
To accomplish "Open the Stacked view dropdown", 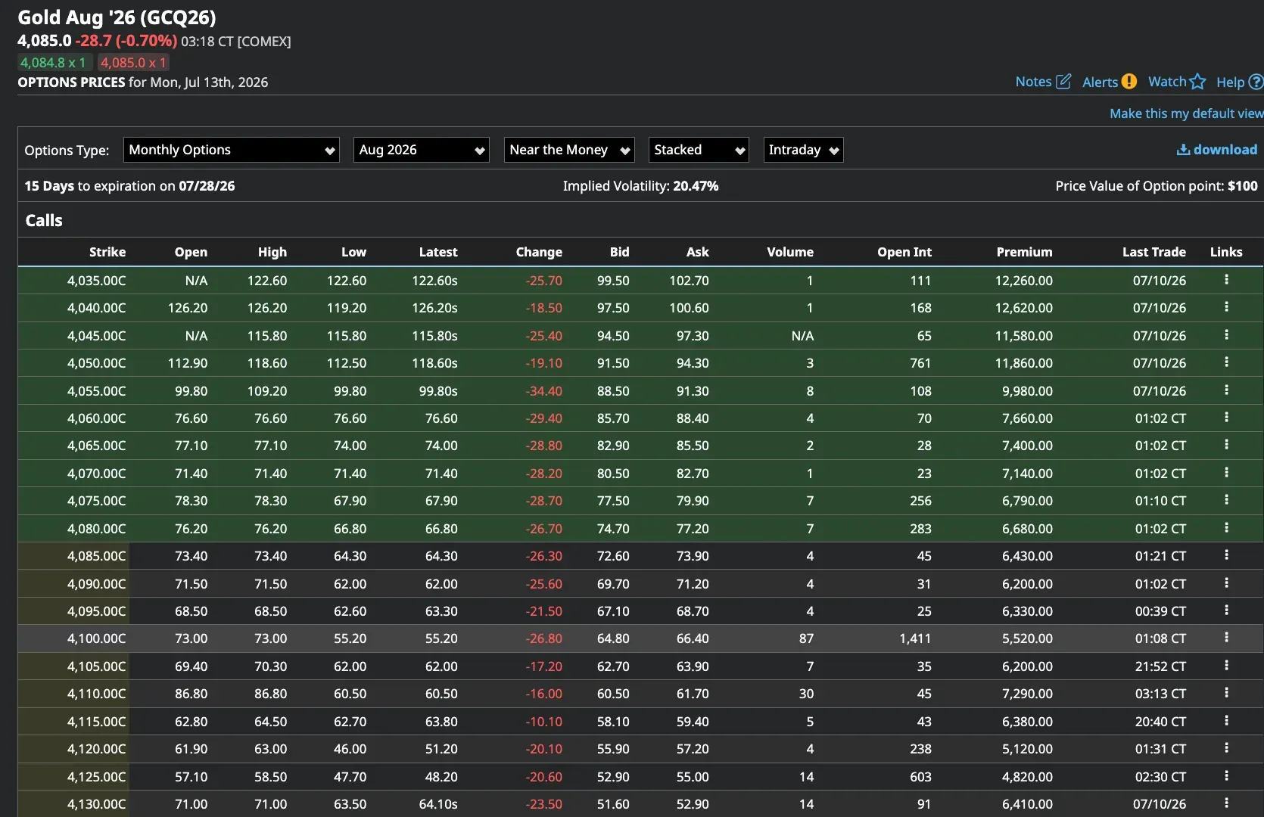I will point(699,150).
